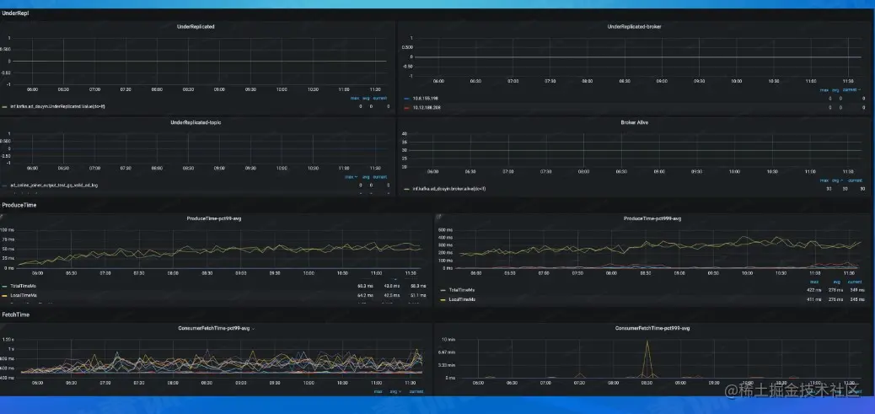Sort the UnderReplicated legend by max
The image size is (875, 414).
(x=354, y=98)
